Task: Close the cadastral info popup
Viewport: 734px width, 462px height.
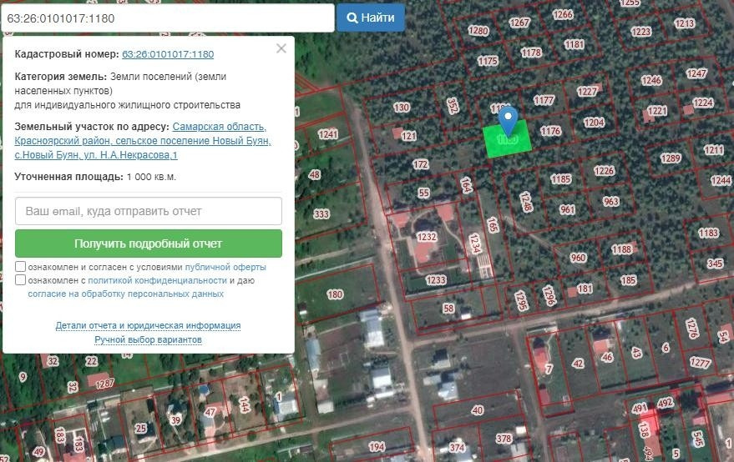Action: click(x=281, y=48)
